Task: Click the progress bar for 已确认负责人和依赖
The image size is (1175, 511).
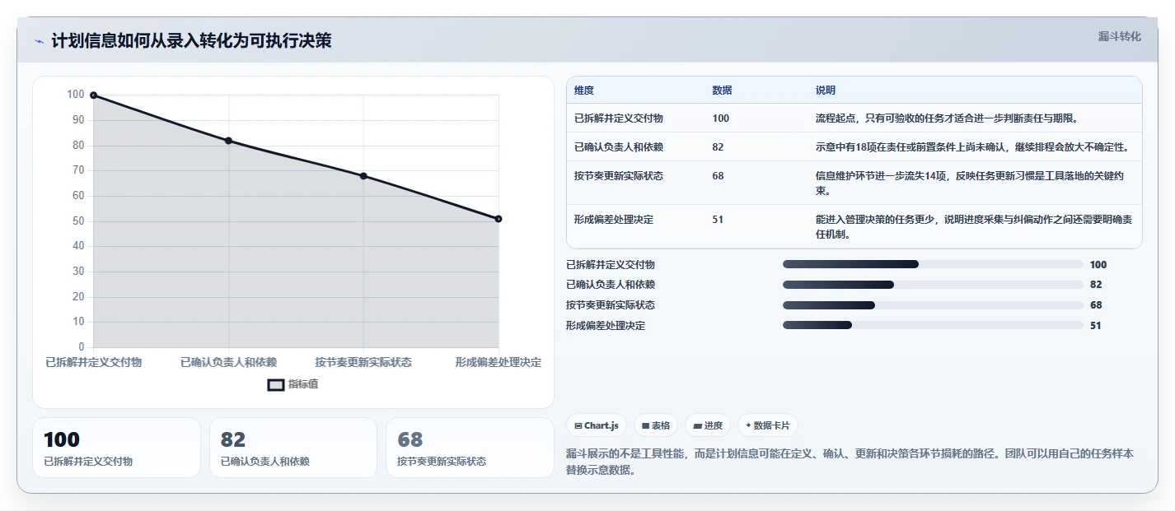Action: [933, 285]
